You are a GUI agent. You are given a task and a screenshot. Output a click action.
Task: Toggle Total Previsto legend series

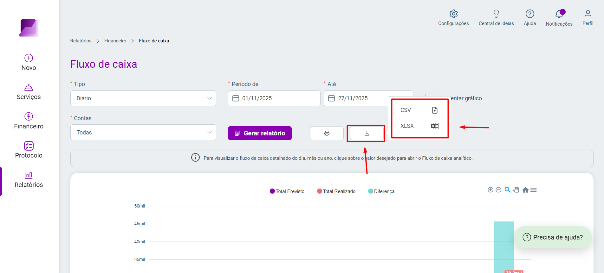[287, 191]
